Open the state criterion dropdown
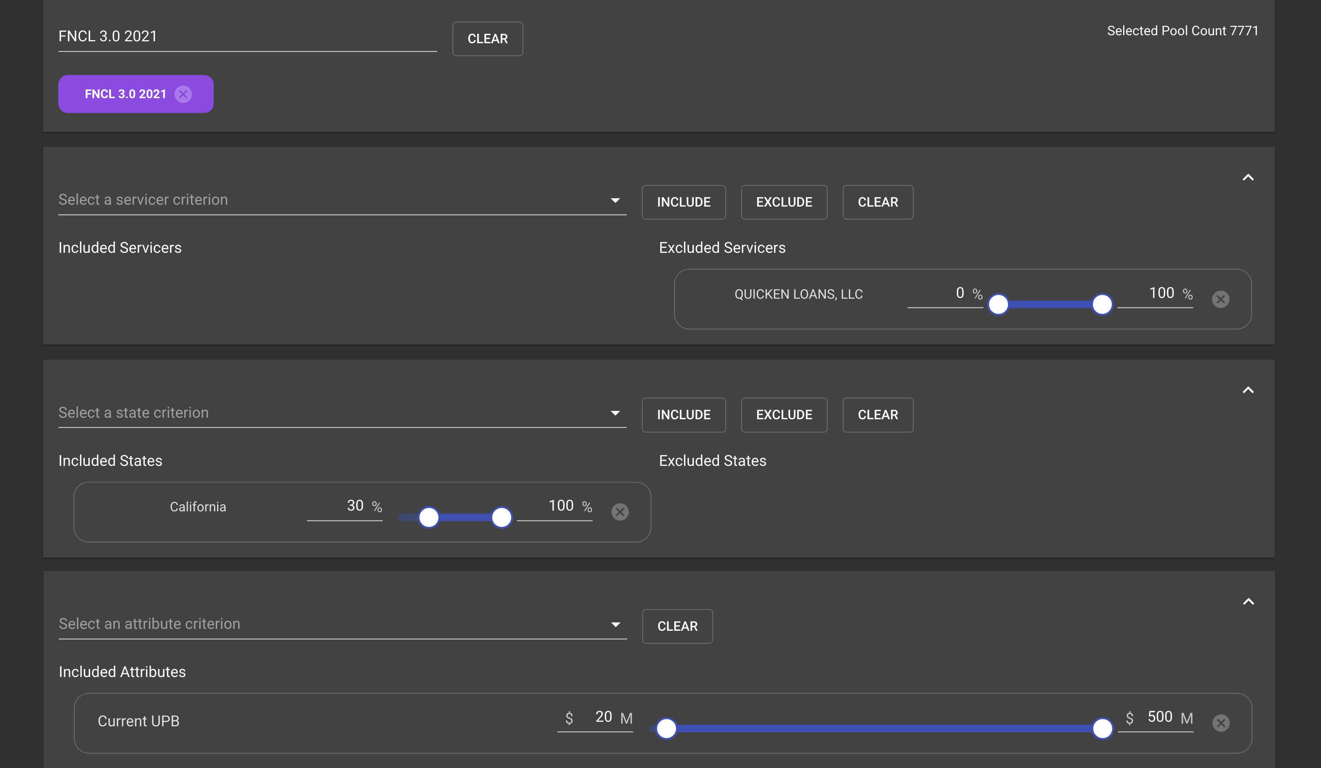The height and width of the screenshot is (768, 1321). [342, 412]
